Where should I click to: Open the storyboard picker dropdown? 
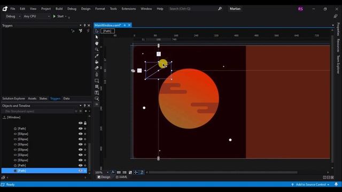[76, 111]
